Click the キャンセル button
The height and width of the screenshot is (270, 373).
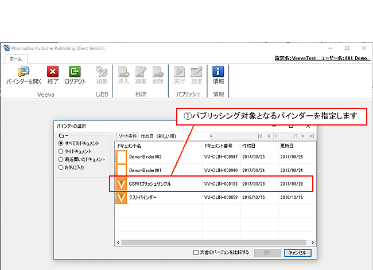(x=297, y=253)
